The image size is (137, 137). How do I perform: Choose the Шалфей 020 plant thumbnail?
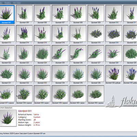(130, 33)
